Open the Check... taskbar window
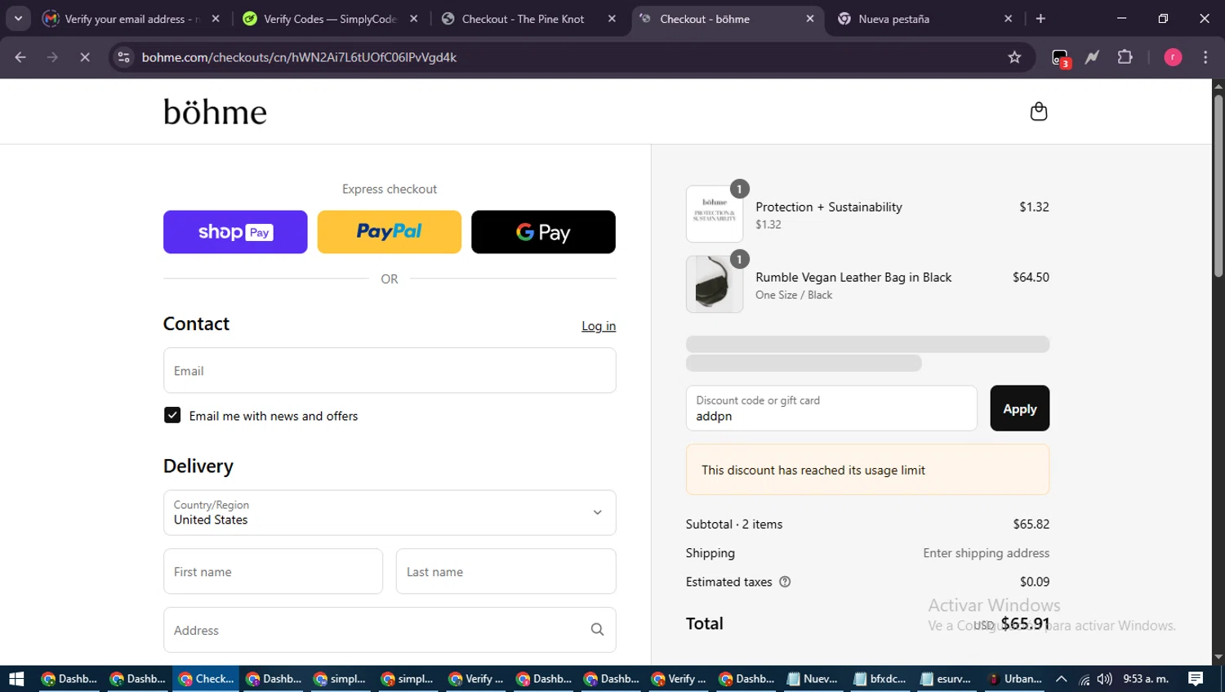 tap(206, 679)
